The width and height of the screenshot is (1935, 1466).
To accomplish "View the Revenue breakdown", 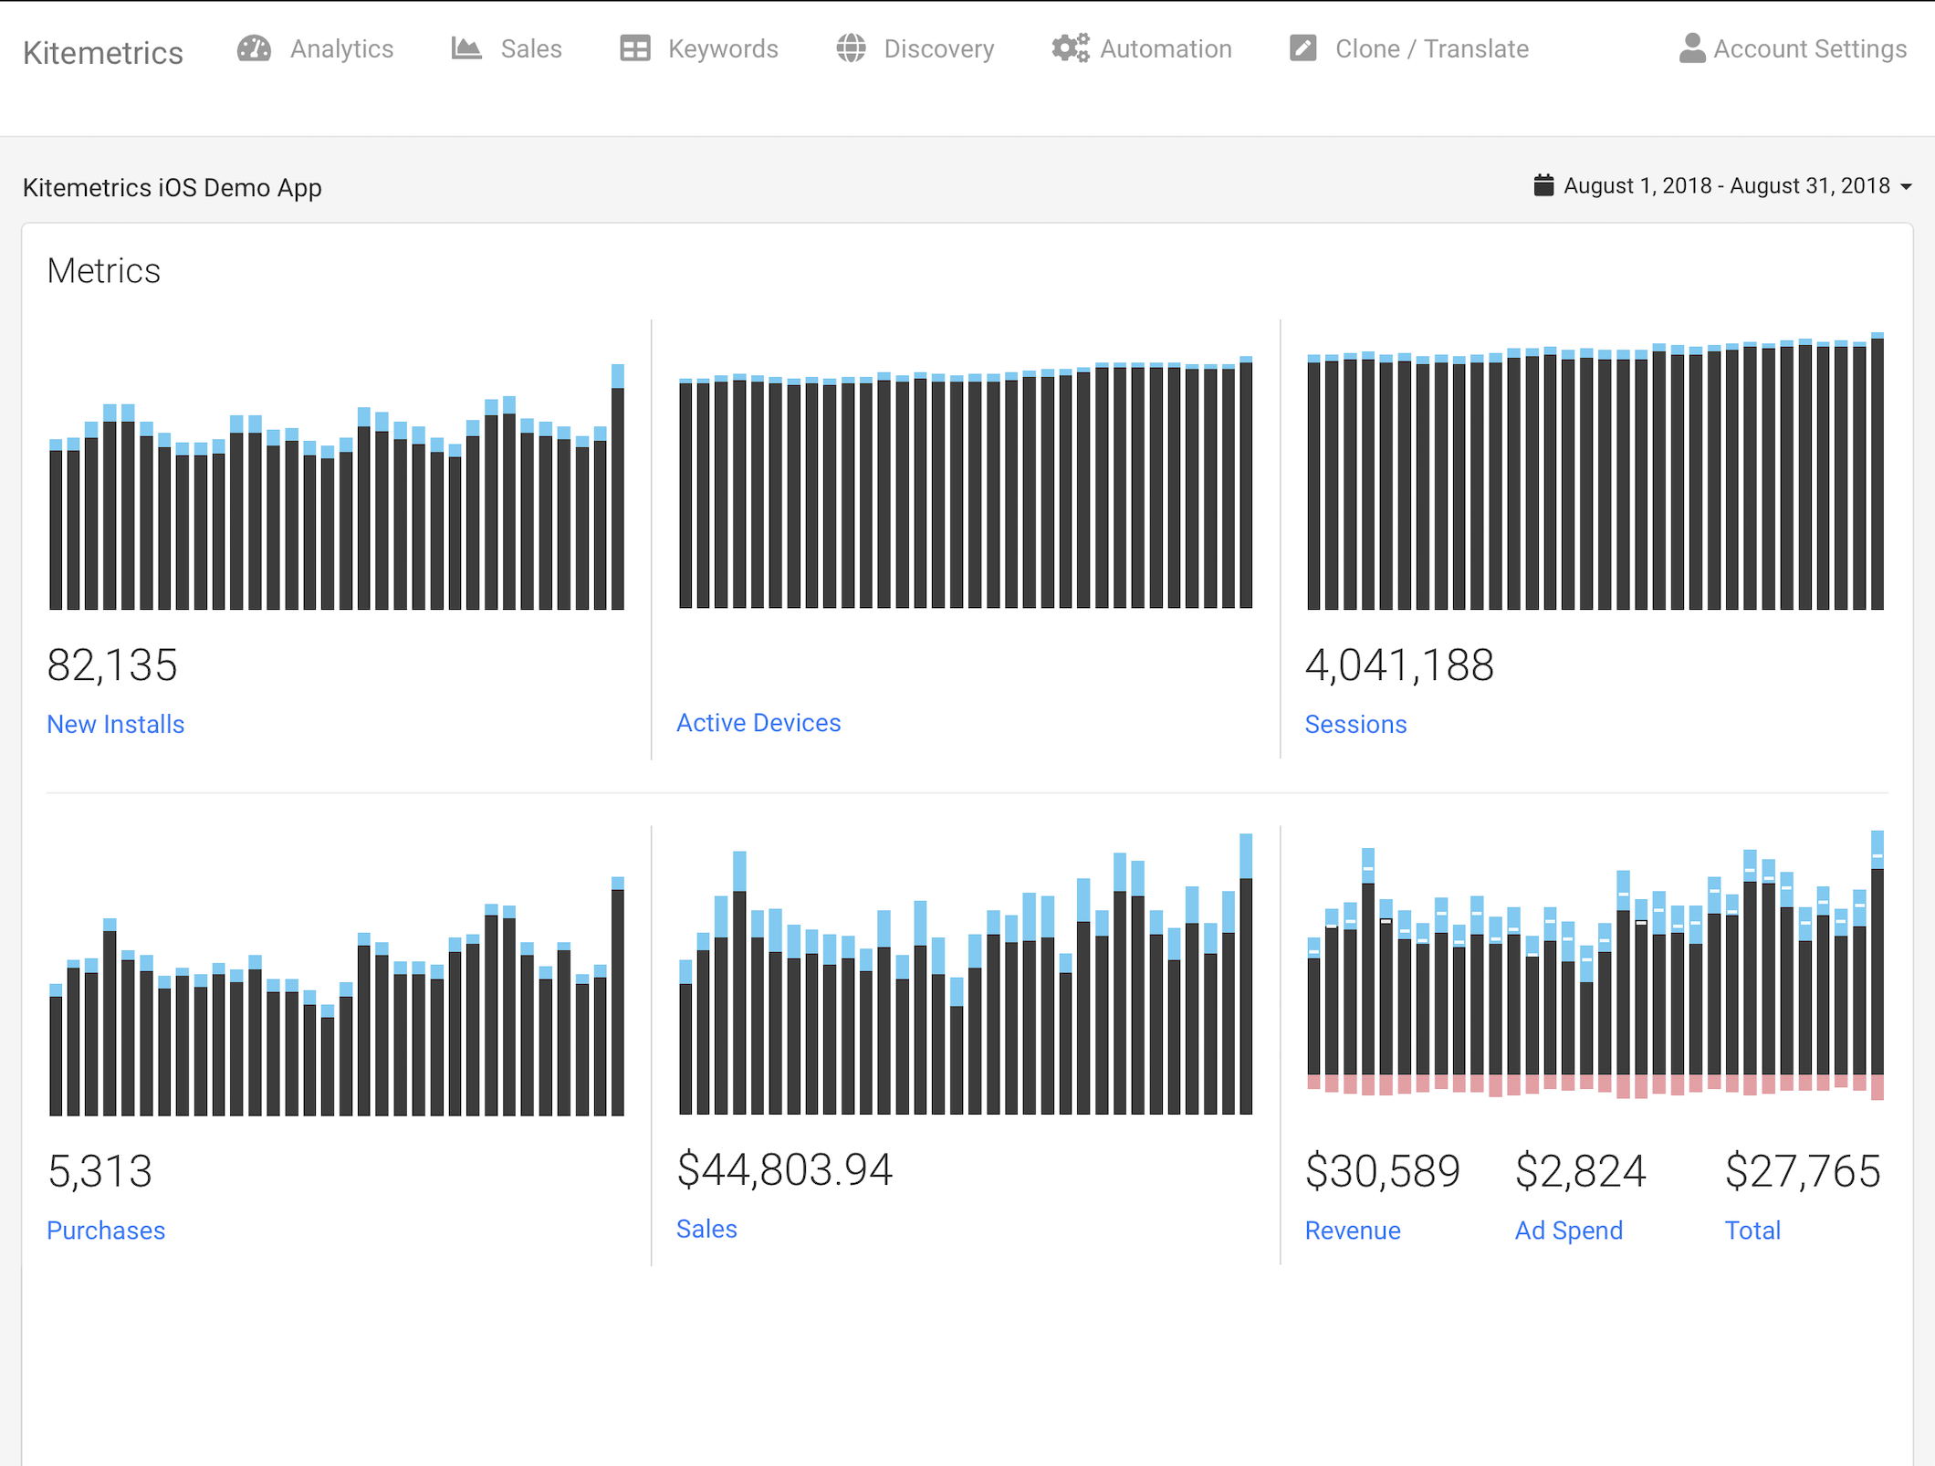I will click(x=1353, y=1230).
